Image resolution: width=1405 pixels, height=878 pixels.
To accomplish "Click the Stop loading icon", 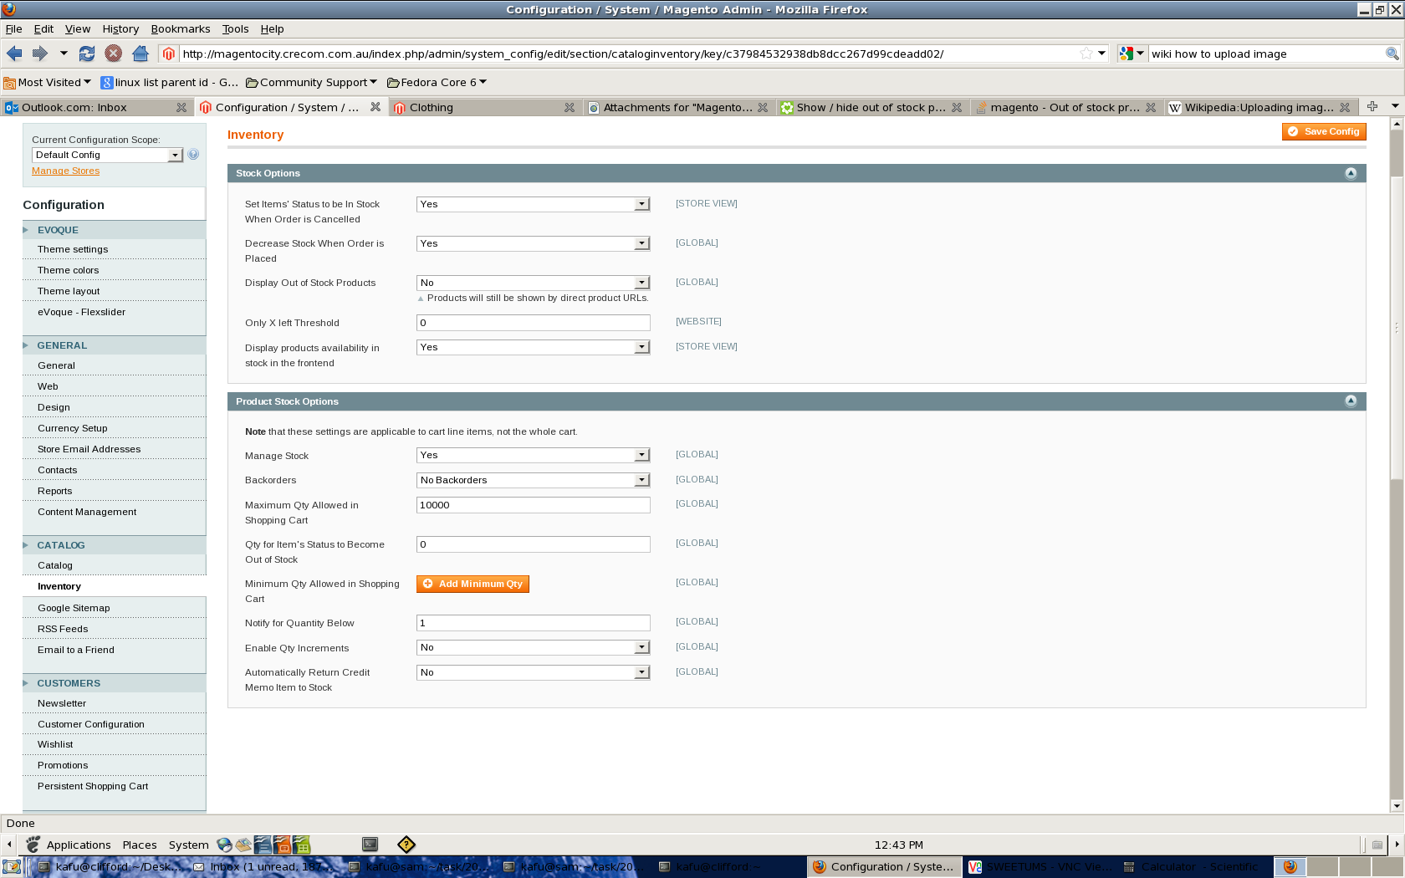I will click(114, 54).
